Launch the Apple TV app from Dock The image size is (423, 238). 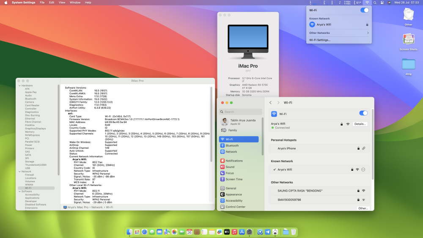point(227,232)
